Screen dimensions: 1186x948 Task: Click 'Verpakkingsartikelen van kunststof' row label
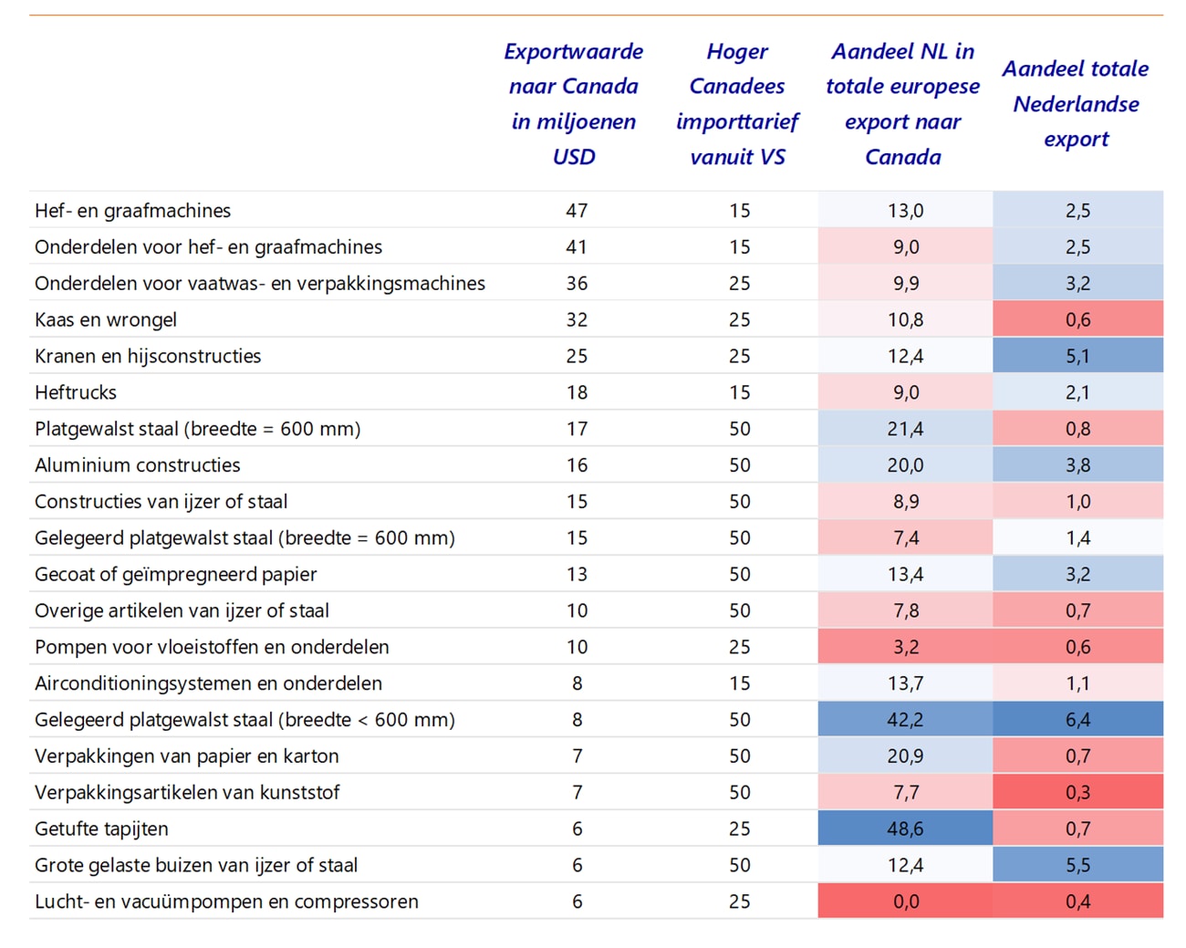coord(187,793)
